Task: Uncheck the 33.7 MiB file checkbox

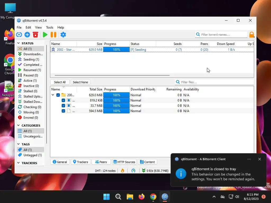Action: coord(63,106)
